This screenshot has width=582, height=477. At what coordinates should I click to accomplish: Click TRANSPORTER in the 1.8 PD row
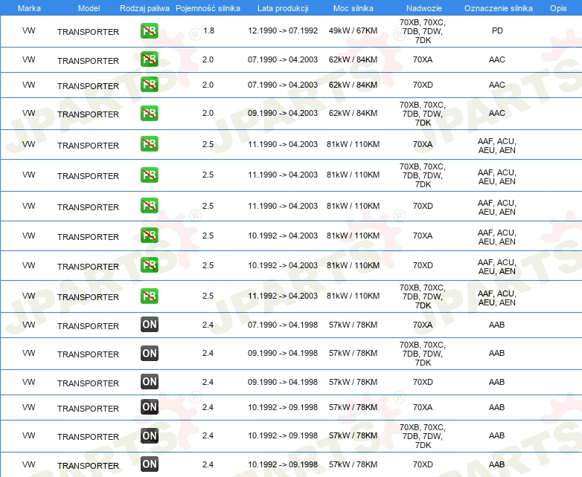(88, 32)
